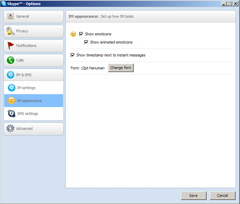Cancel and discard option changes

point(223,195)
